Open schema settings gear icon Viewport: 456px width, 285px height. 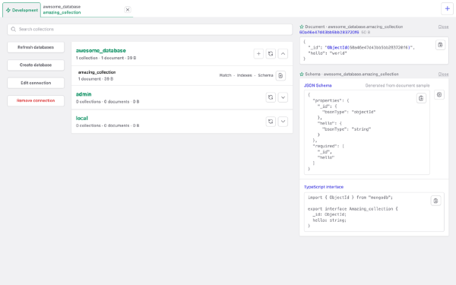click(439, 94)
